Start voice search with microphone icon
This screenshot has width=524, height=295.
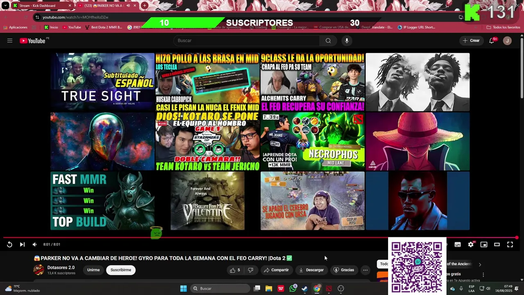[x=347, y=41]
